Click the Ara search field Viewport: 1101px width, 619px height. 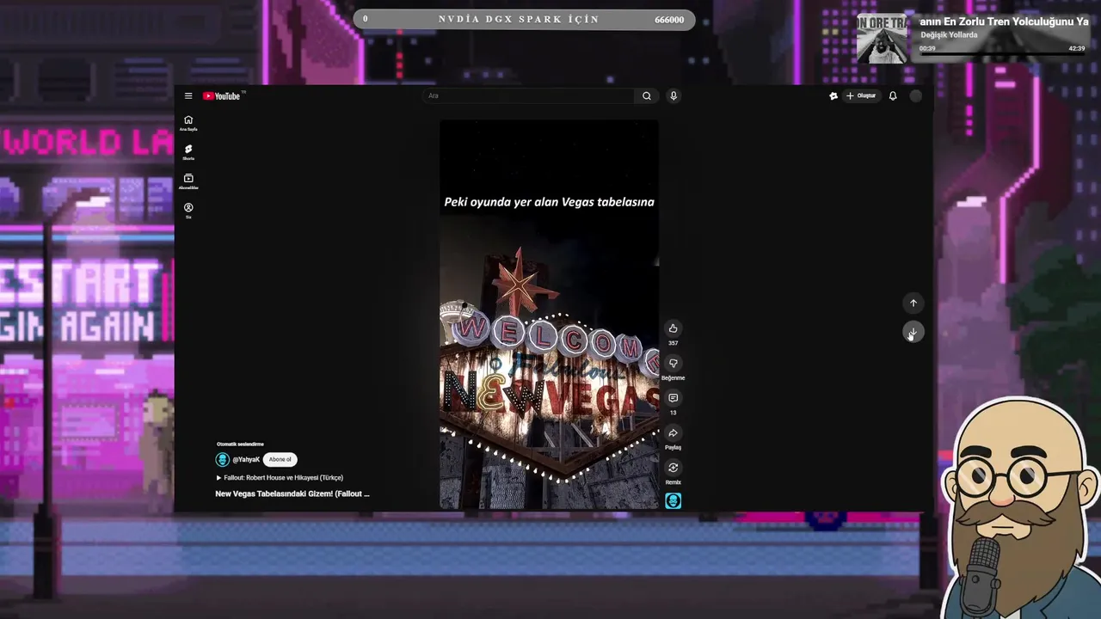click(529, 95)
